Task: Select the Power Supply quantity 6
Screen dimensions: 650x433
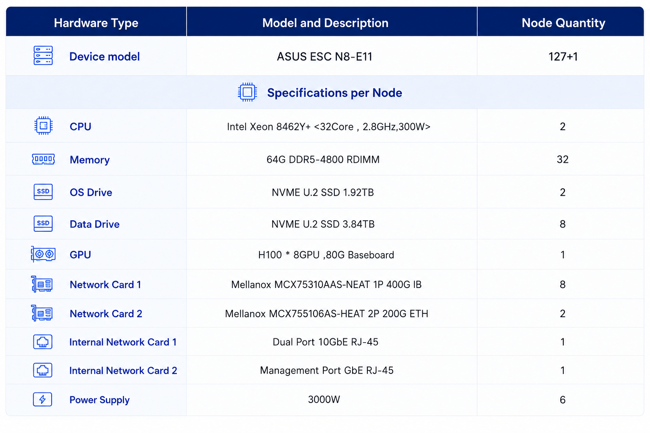Action: (562, 400)
